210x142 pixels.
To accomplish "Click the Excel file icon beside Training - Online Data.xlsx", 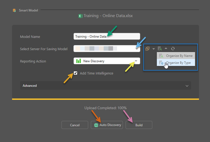I will (x=81, y=16).
